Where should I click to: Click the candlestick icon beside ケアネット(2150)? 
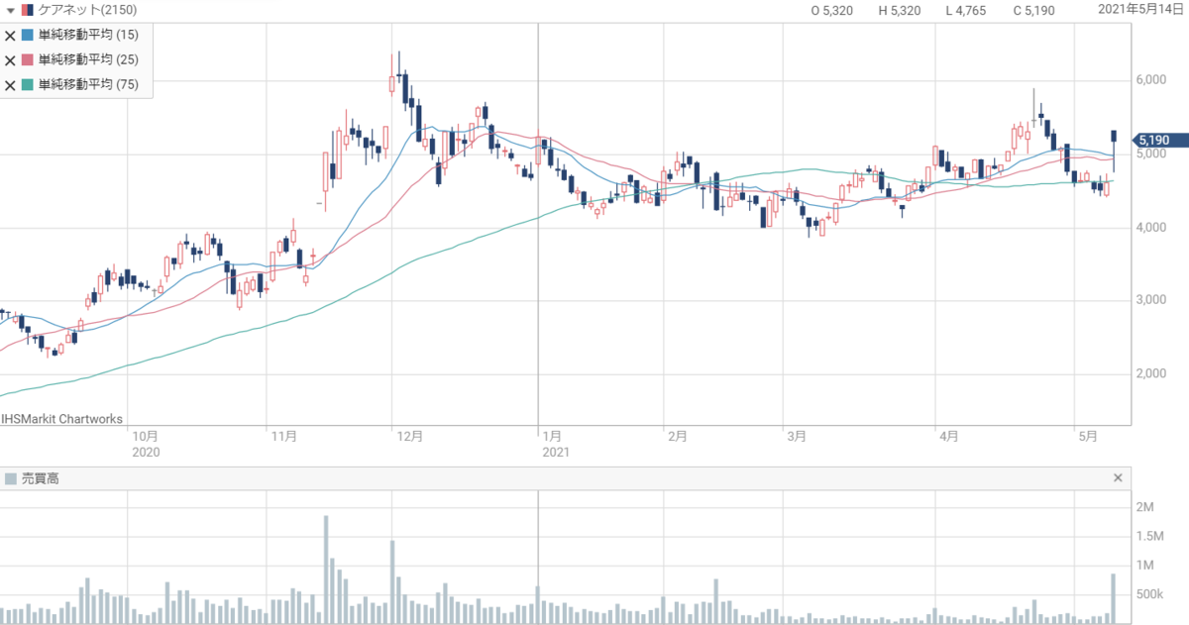coord(27,10)
